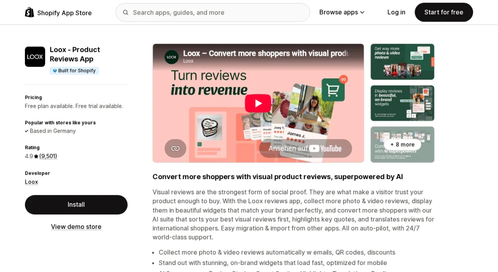The width and height of the screenshot is (498, 272).
Task: Click the 'Stand out with stunning' bullet
Action: [273, 263]
